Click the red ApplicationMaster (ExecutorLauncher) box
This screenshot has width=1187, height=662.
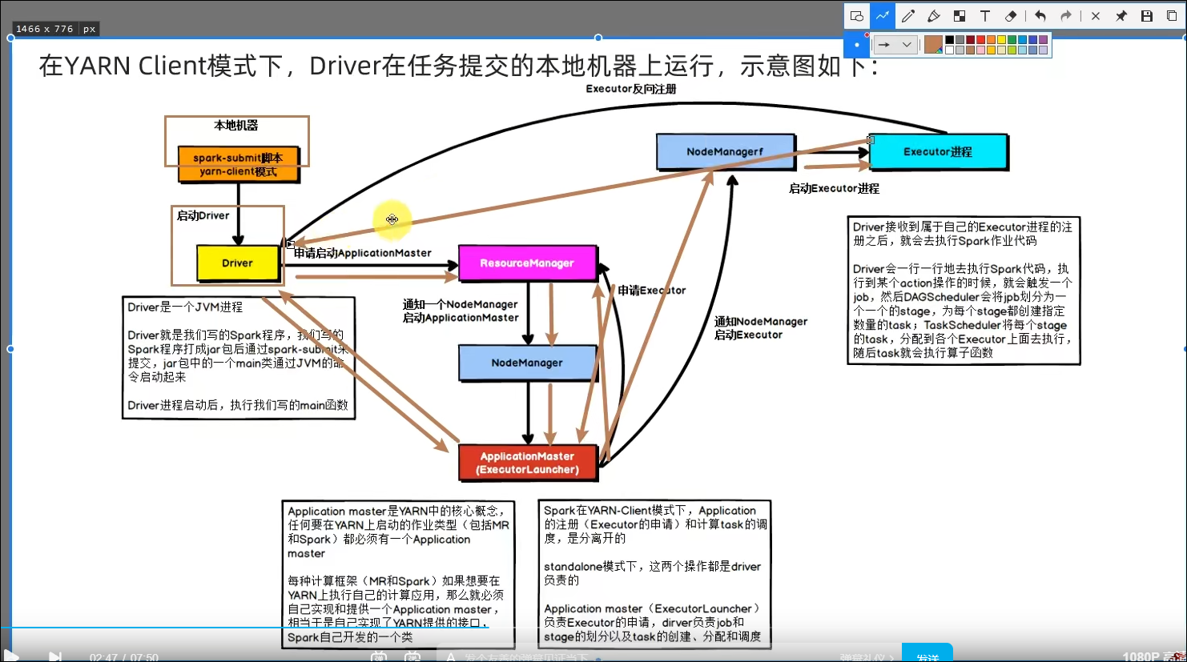pos(528,463)
